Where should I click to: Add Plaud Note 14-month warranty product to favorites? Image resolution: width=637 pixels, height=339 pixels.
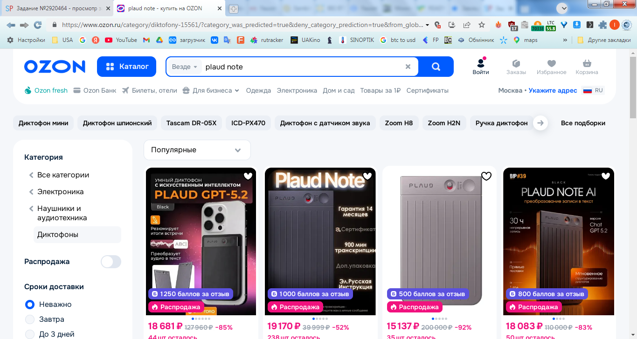click(x=367, y=176)
